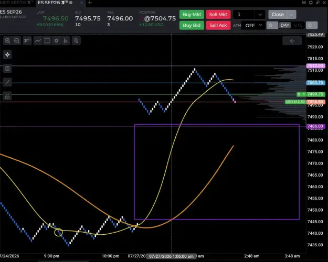The height and width of the screenshot is (262, 328).
Task: Click the 3:48 am time axis label
Action: 292,256
